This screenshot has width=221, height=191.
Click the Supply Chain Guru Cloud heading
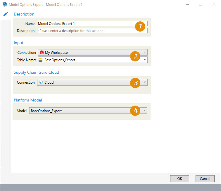tap(36, 72)
